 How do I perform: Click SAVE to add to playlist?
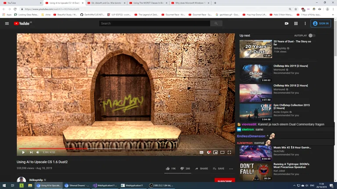(x=219, y=168)
